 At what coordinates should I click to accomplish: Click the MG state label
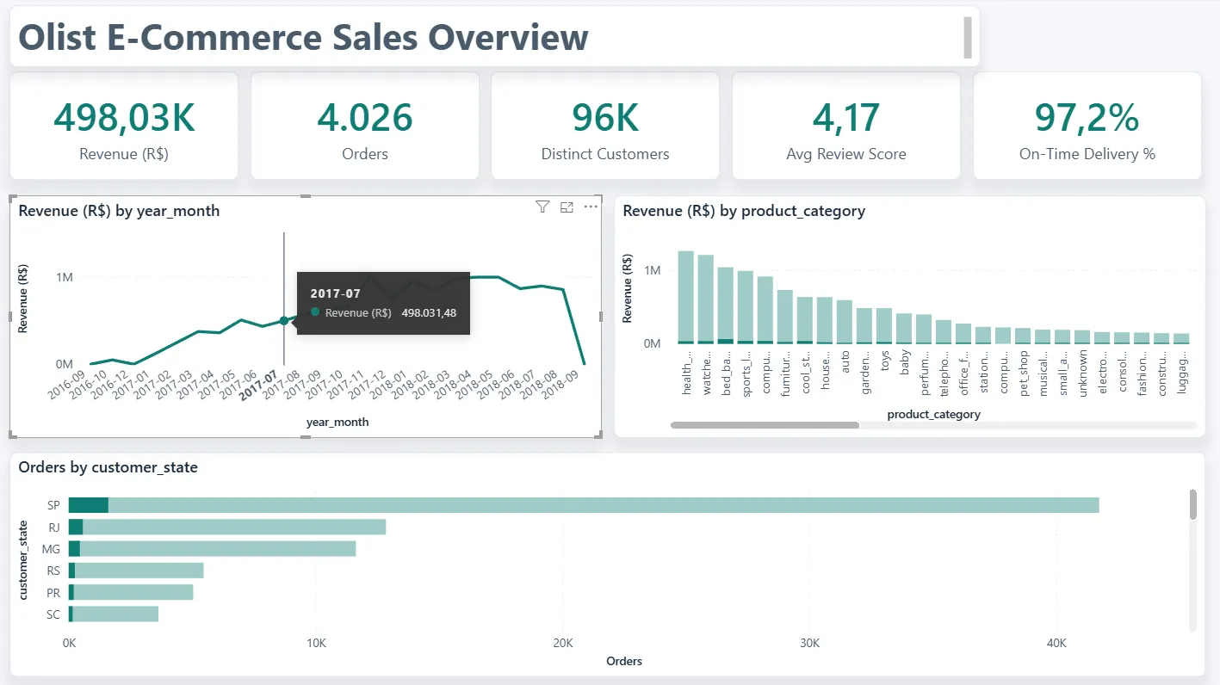[53, 549]
